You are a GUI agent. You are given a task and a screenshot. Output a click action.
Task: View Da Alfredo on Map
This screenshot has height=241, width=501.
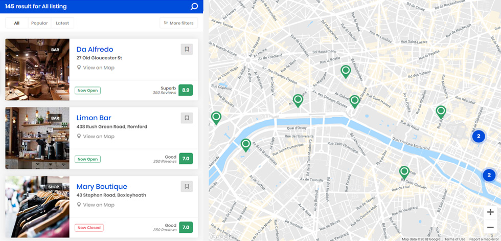[x=99, y=68]
